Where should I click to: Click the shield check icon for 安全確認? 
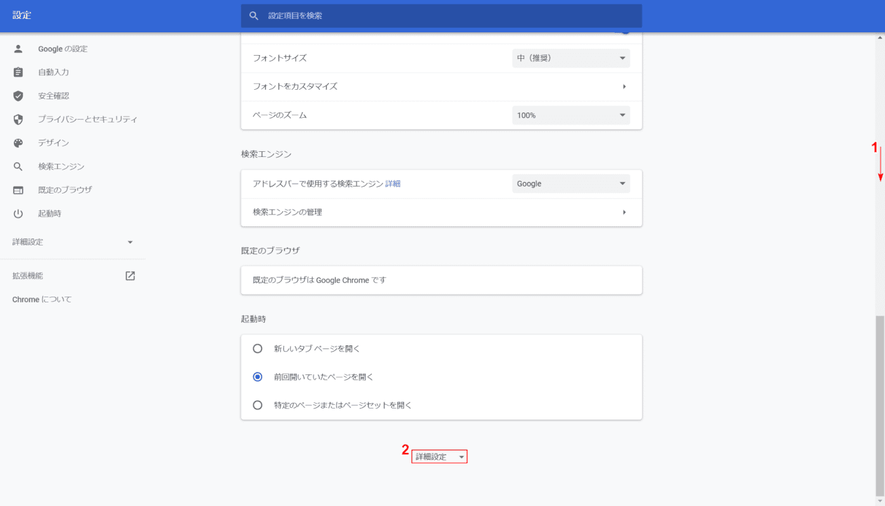click(x=18, y=96)
